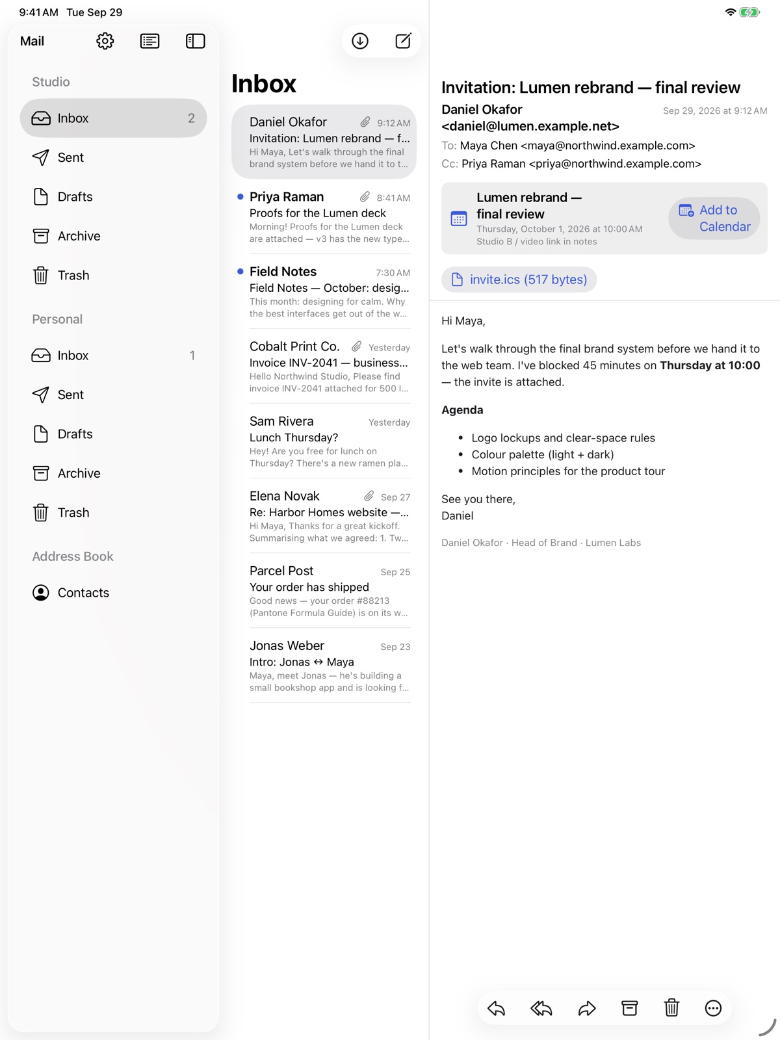Click Daniel Okafor signature line
The image size is (780, 1040).
(541, 543)
